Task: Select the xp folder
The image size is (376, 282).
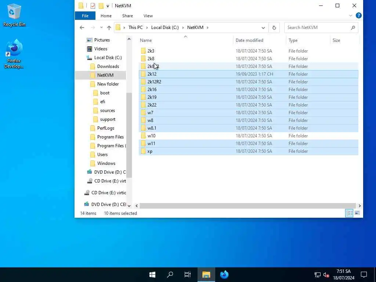Action: [249, 151]
